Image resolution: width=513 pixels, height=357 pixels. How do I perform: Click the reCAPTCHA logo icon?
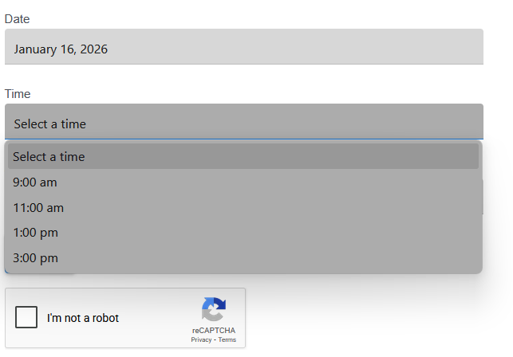(x=214, y=309)
